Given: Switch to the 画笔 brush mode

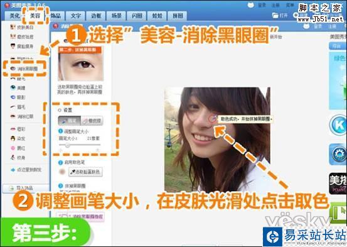Looking at the screenshot, I should point(70,121).
